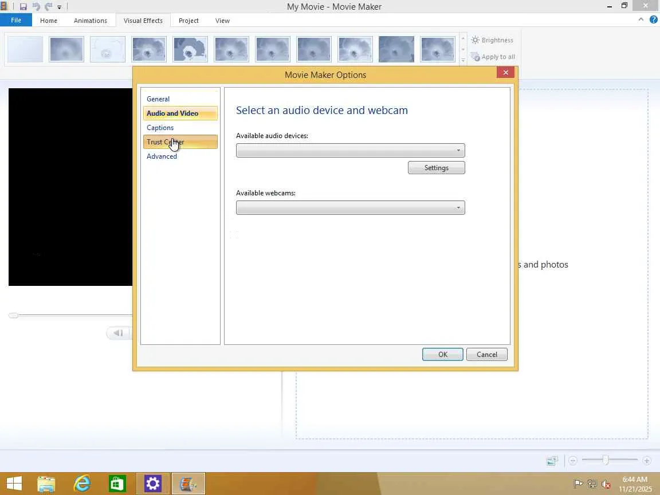Click the Brightness sun icon

coord(475,40)
